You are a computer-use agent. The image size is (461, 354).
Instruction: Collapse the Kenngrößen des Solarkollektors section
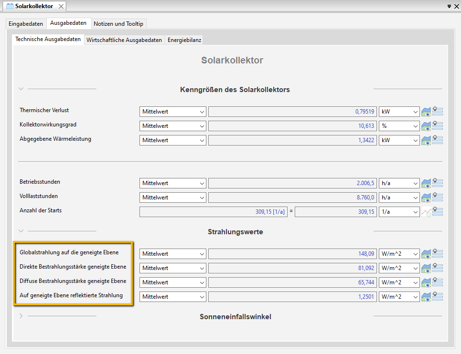[21, 89]
